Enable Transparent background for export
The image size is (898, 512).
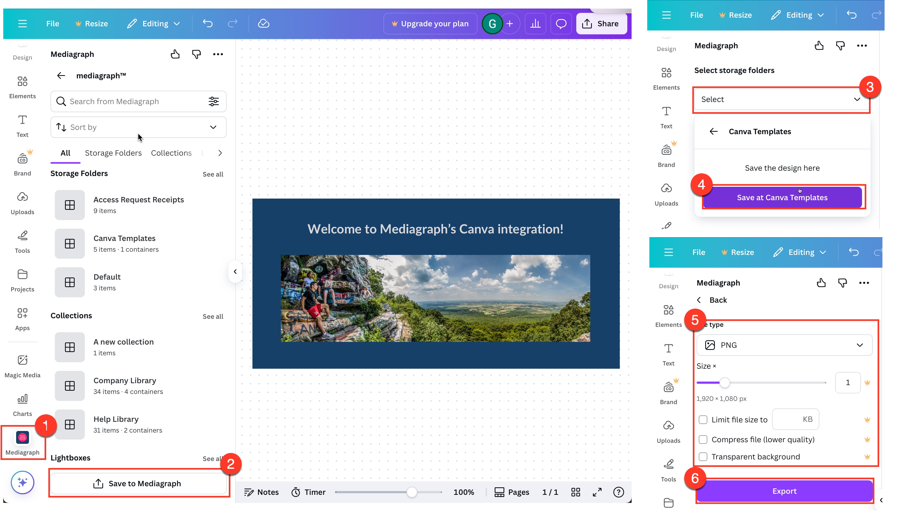coord(703,456)
